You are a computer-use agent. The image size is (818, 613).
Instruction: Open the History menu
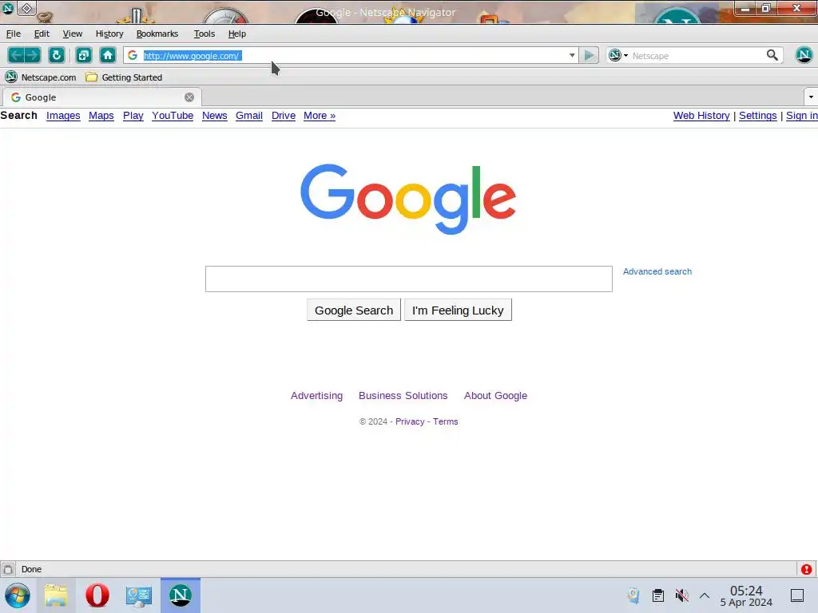pos(109,34)
